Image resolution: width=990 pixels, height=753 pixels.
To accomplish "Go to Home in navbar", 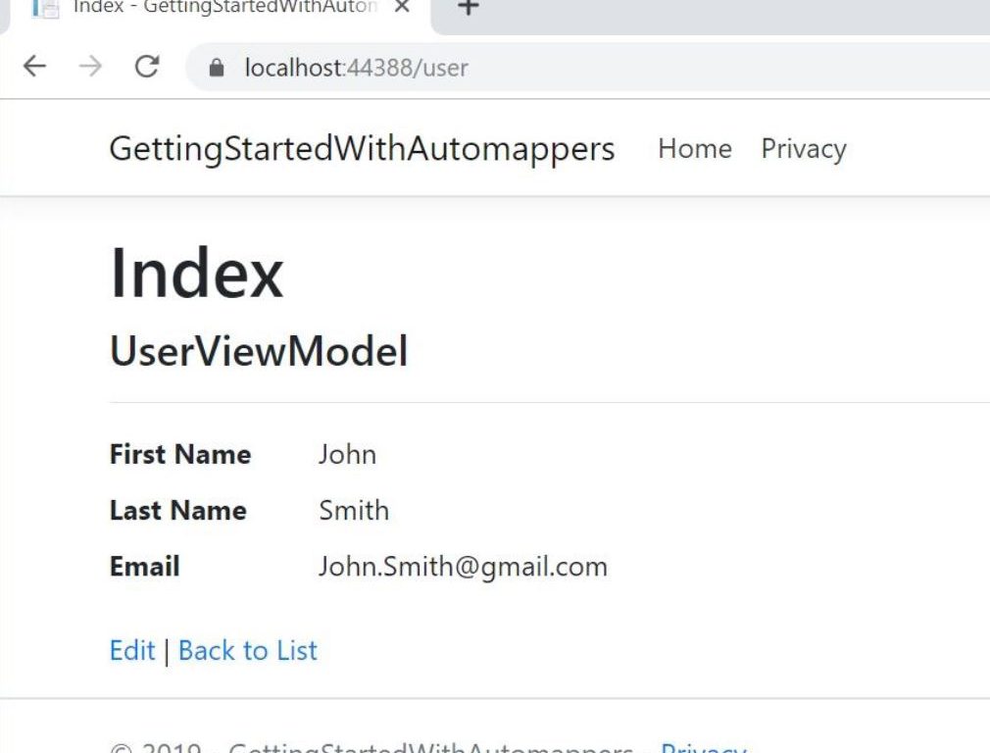I will [695, 149].
